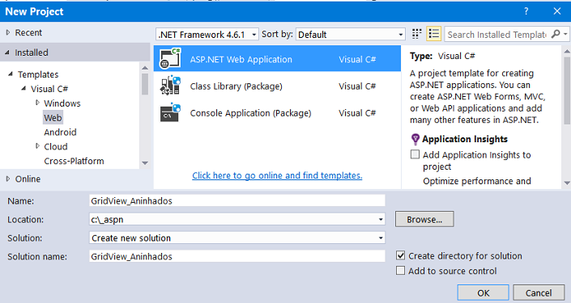
Task: Select Android in the templates tree
Action: point(60,133)
